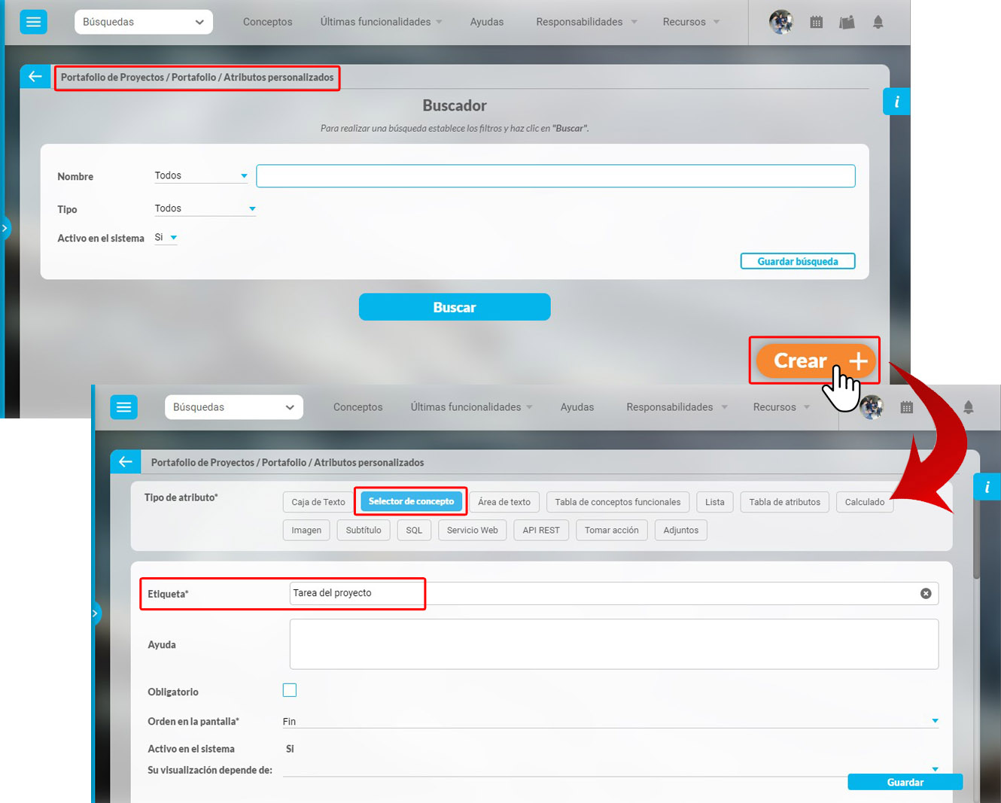The image size is (1001, 803).
Task: Select the Selector de concepto attribute type
Action: [411, 502]
